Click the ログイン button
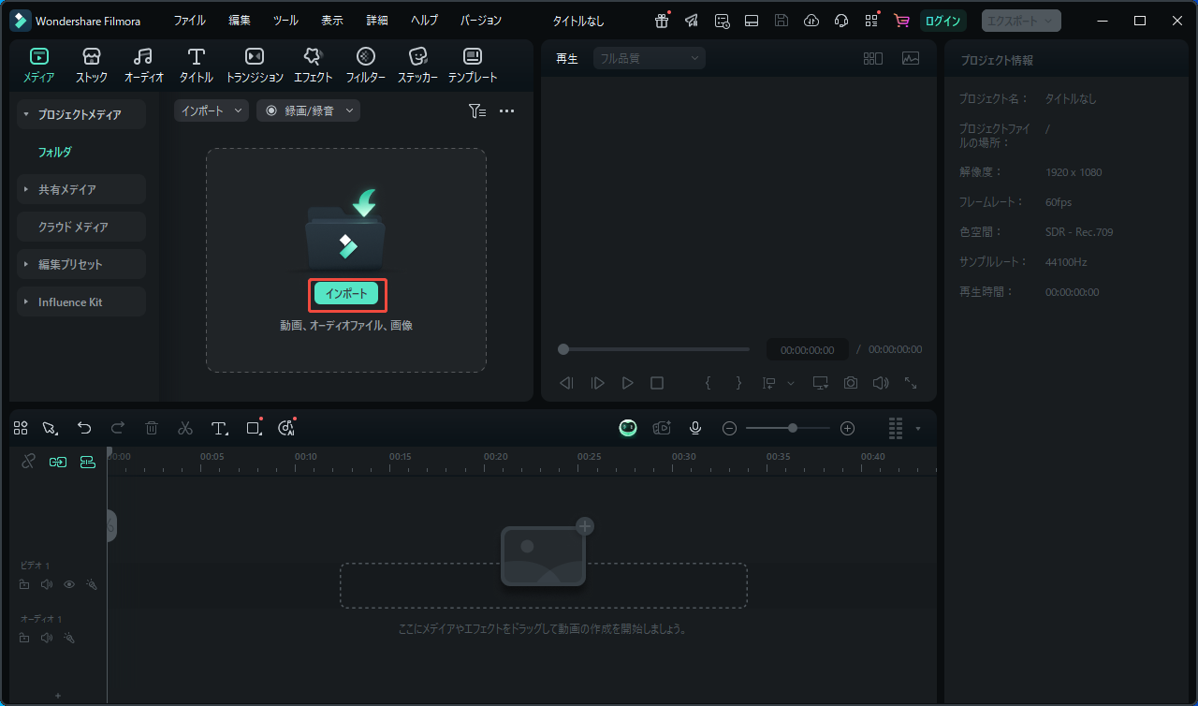 pyautogui.click(x=942, y=20)
